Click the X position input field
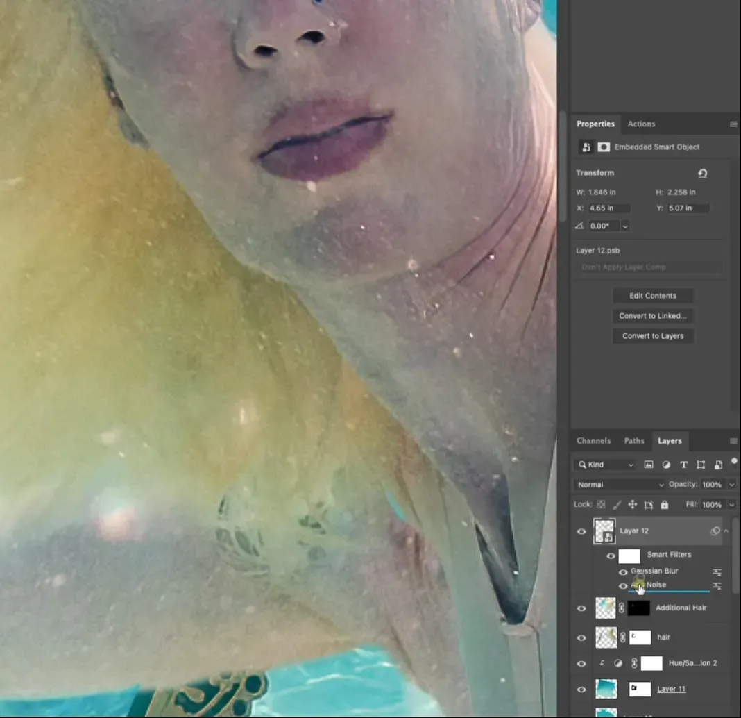This screenshot has height=718, width=741. tap(609, 208)
